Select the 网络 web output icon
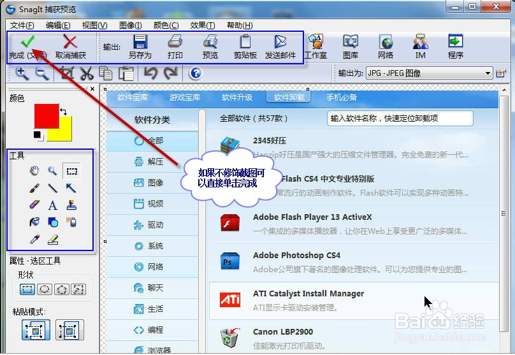This screenshot has width=515, height=355. click(x=386, y=47)
